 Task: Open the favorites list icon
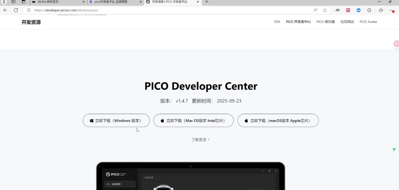[x=381, y=10]
